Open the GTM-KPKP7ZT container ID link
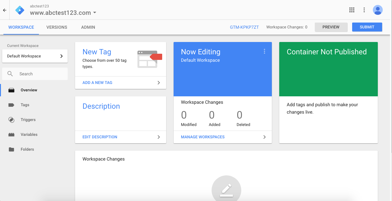This screenshot has height=201, width=392. (x=244, y=27)
